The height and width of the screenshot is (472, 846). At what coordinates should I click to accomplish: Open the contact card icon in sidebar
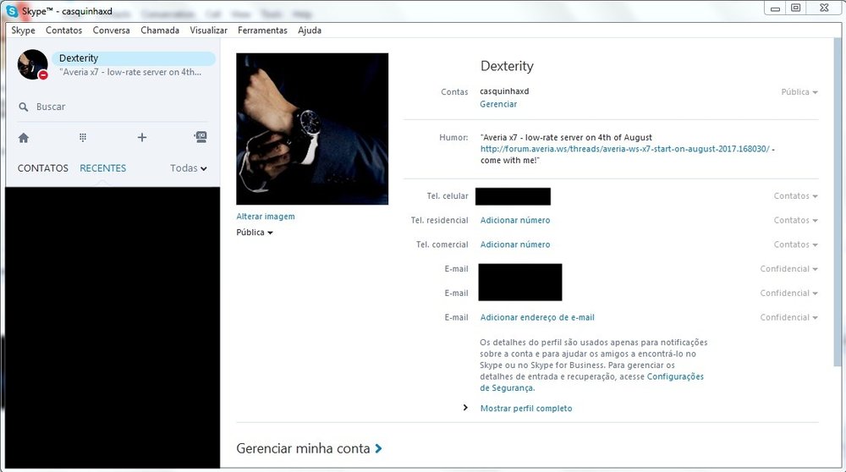pos(201,137)
